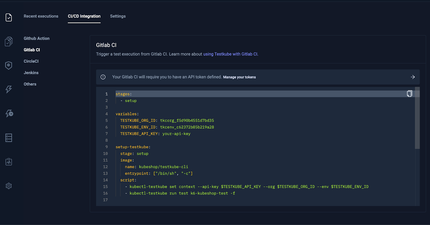Open the Triggers lightning bolt icon
Viewport: 430px width, 225px height.
click(x=9, y=89)
